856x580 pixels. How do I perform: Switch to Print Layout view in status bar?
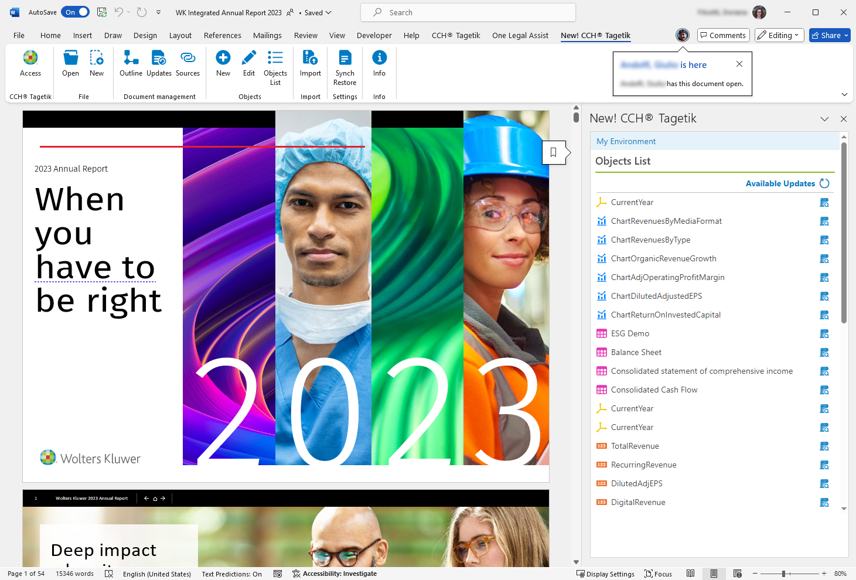coord(714,574)
